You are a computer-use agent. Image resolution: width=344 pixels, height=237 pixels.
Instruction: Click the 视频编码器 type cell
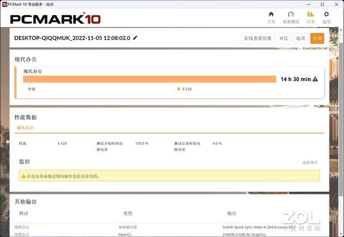pos(128,227)
